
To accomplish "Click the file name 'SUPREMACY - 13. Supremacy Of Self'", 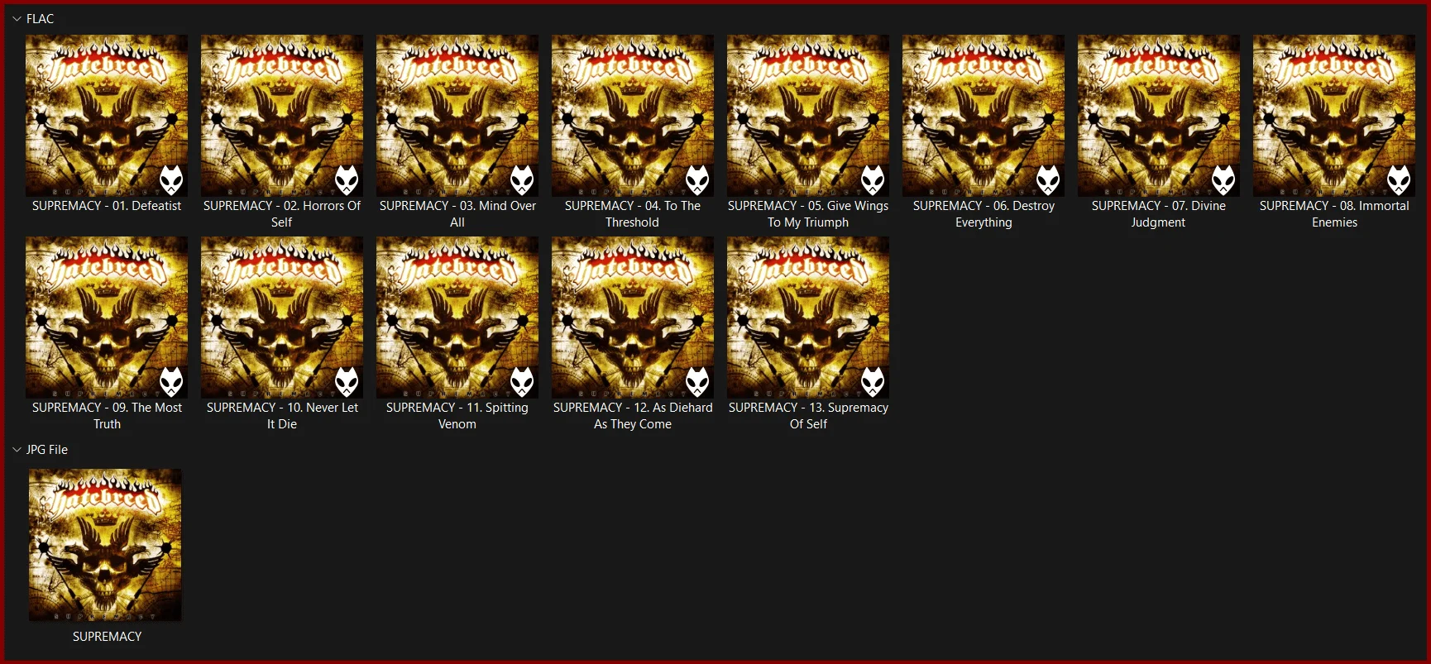I will coord(808,416).
